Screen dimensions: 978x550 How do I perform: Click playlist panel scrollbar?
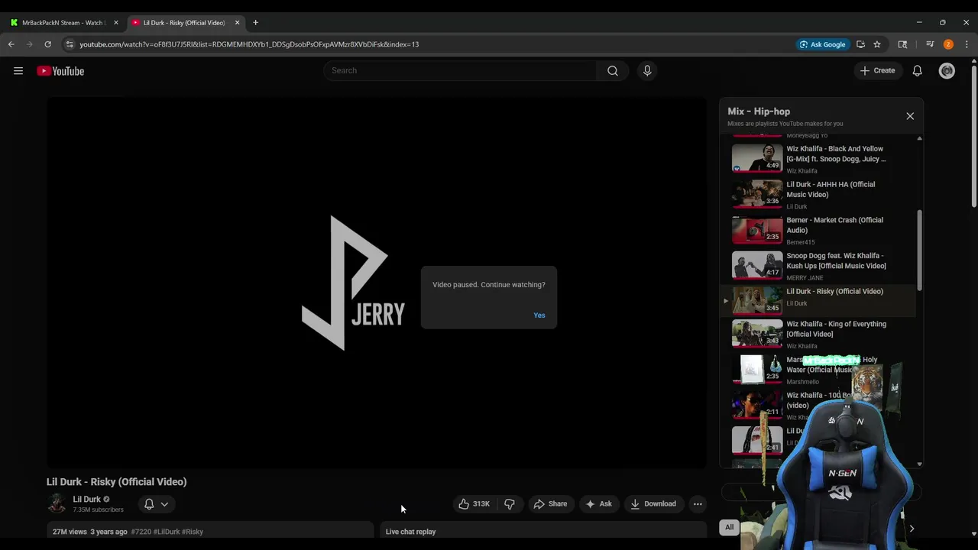919,251
